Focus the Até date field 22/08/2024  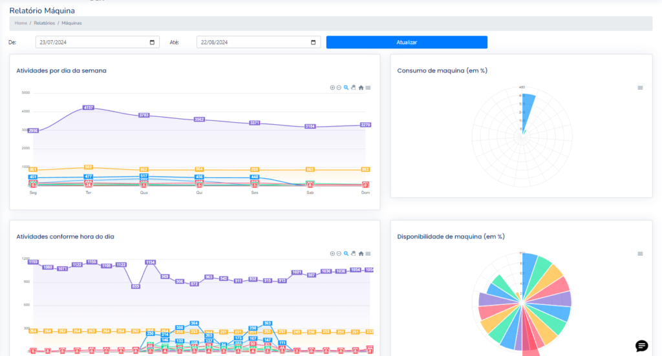tap(259, 42)
